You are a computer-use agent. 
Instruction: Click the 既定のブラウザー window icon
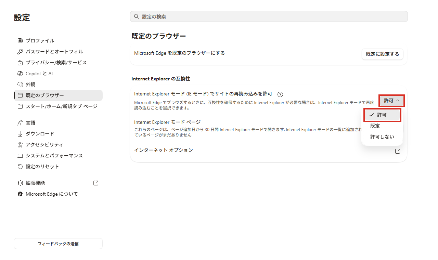(x=20, y=95)
